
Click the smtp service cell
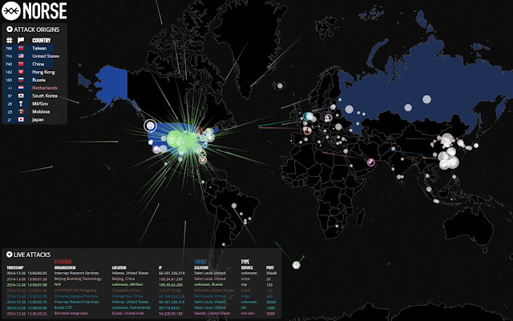click(x=245, y=279)
